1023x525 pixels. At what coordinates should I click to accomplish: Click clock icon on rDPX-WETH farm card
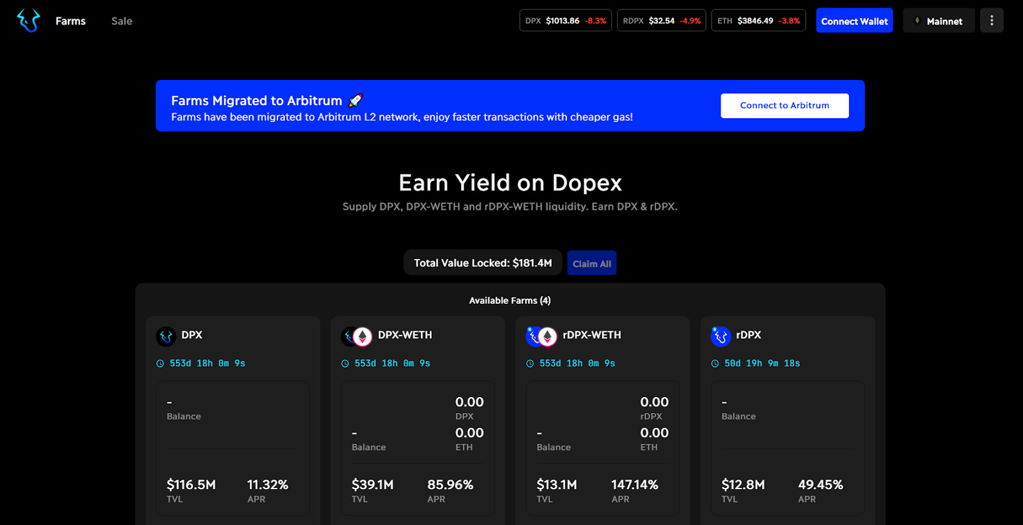point(529,363)
